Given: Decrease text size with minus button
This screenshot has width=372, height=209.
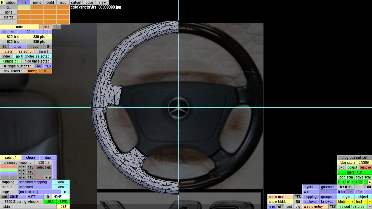Looking at the screenshot, I should point(365,202).
